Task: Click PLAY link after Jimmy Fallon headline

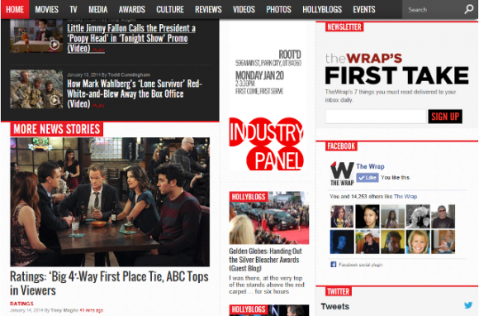Action: [98, 50]
